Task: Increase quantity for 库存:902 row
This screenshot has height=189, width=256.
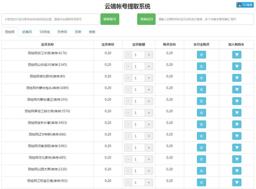Action: pos(149,182)
